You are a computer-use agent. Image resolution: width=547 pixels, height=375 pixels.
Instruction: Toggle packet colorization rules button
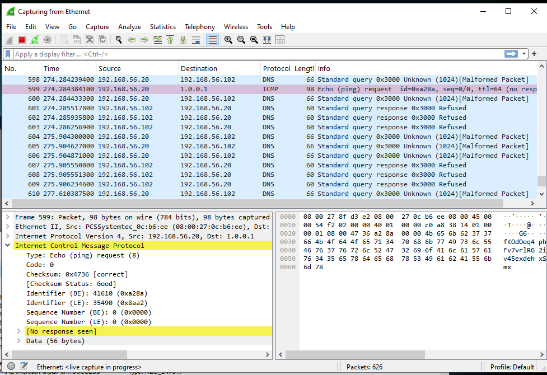pyautogui.click(x=212, y=40)
